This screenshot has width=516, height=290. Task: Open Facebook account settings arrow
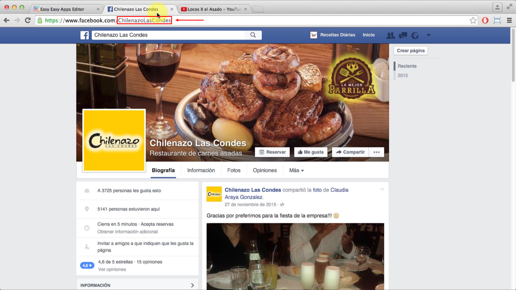[x=428, y=35]
